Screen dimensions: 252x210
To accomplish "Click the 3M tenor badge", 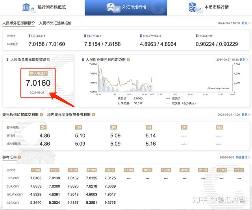I will (x=184, y=127).
